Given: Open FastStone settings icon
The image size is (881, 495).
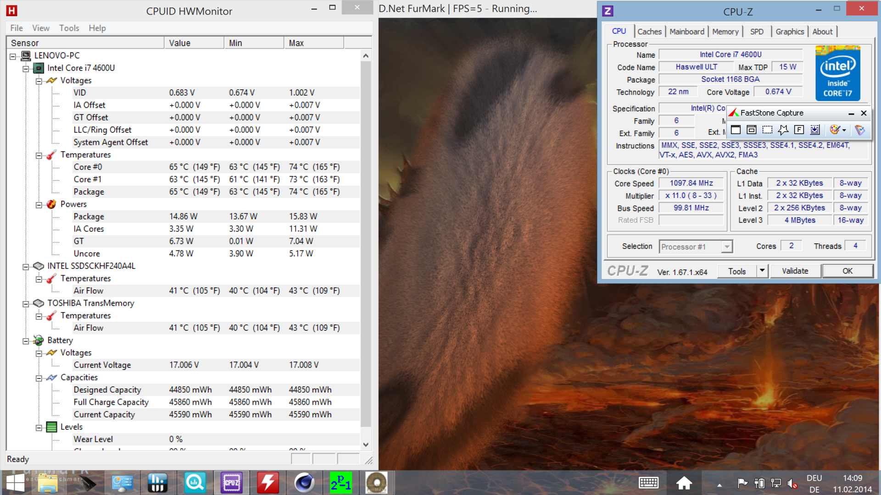Looking at the screenshot, I should click(860, 130).
